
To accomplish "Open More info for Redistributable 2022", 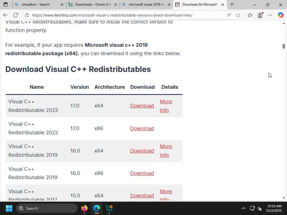I will 166,106.
